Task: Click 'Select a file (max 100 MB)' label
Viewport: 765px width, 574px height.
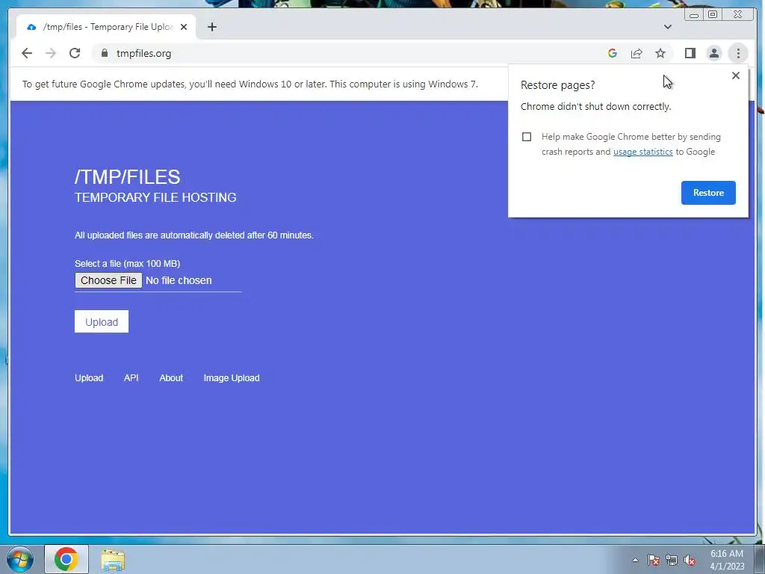Action: [127, 264]
